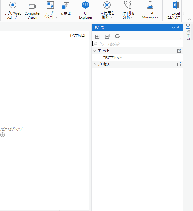Open UI Explorer
Image resolution: width=193 pixels, height=211 pixels.
click(85, 10)
